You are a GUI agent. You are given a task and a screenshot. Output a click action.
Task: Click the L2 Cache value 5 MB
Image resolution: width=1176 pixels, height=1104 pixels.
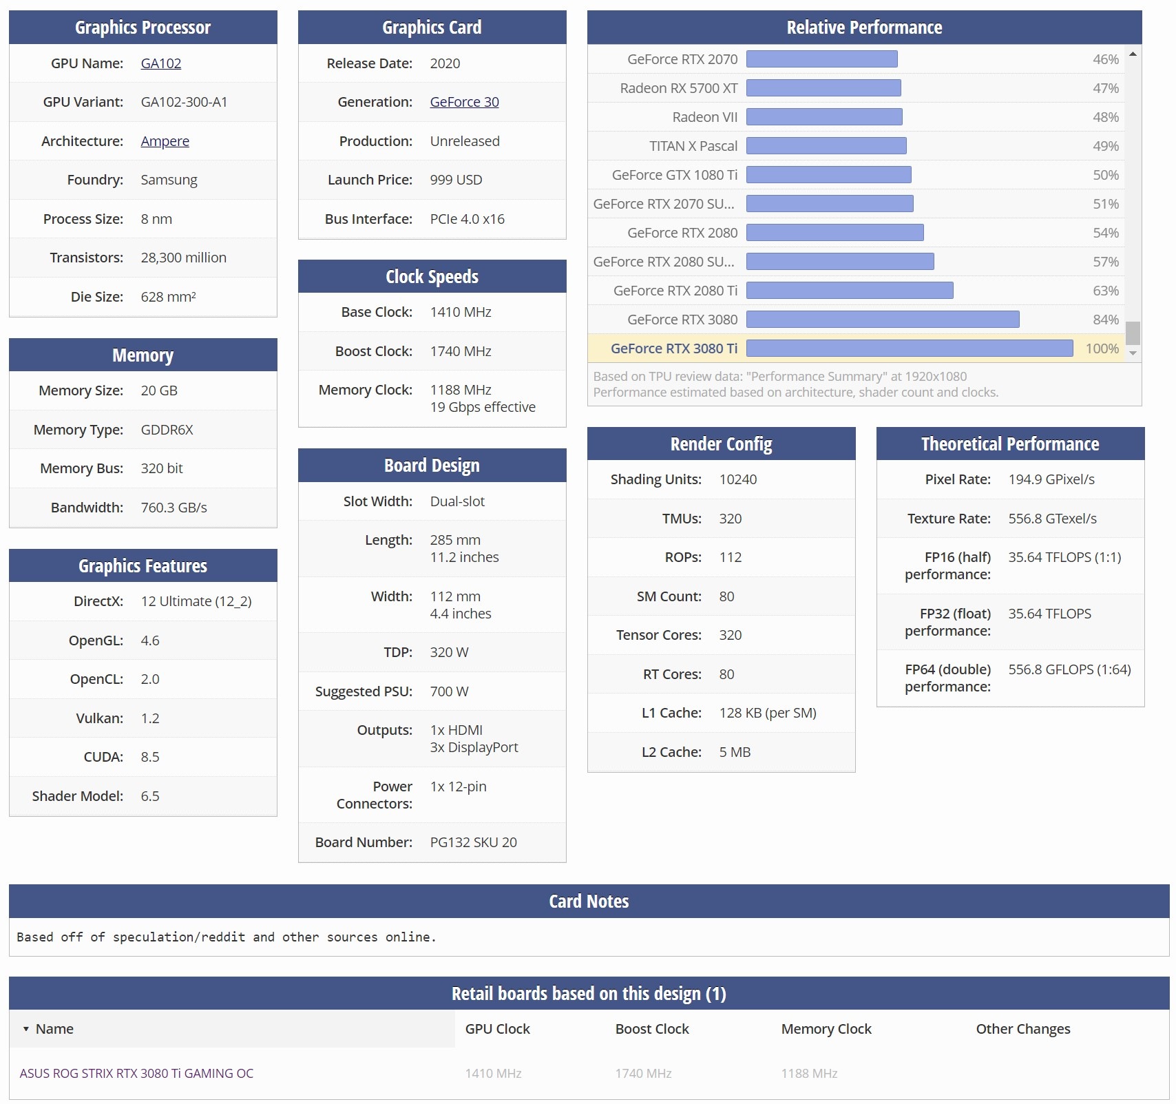(735, 752)
